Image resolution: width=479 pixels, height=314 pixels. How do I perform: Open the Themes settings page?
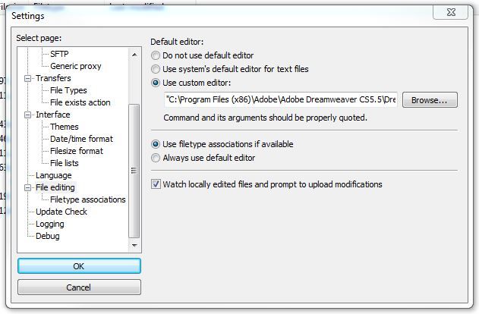point(65,127)
